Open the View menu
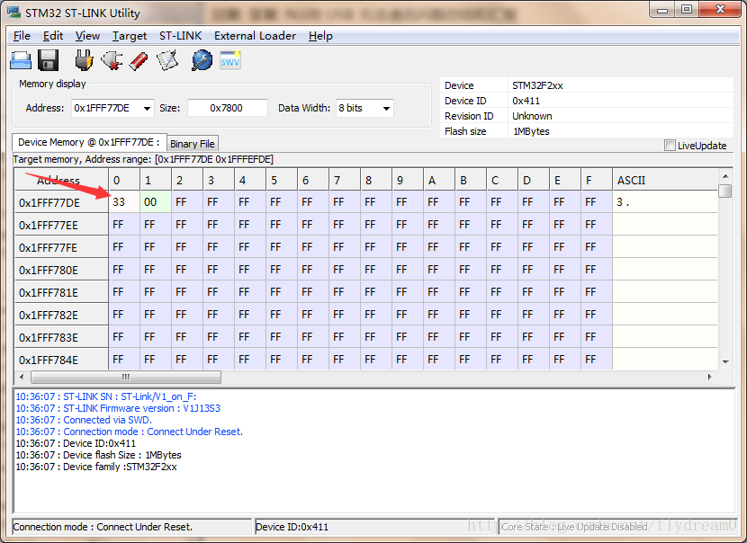Screen dimensions: 747x543 [87, 36]
